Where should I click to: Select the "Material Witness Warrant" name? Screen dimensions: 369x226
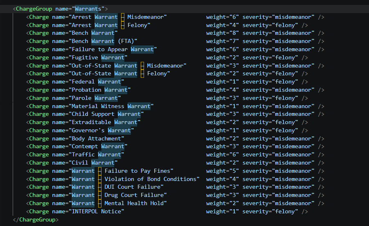(111, 106)
